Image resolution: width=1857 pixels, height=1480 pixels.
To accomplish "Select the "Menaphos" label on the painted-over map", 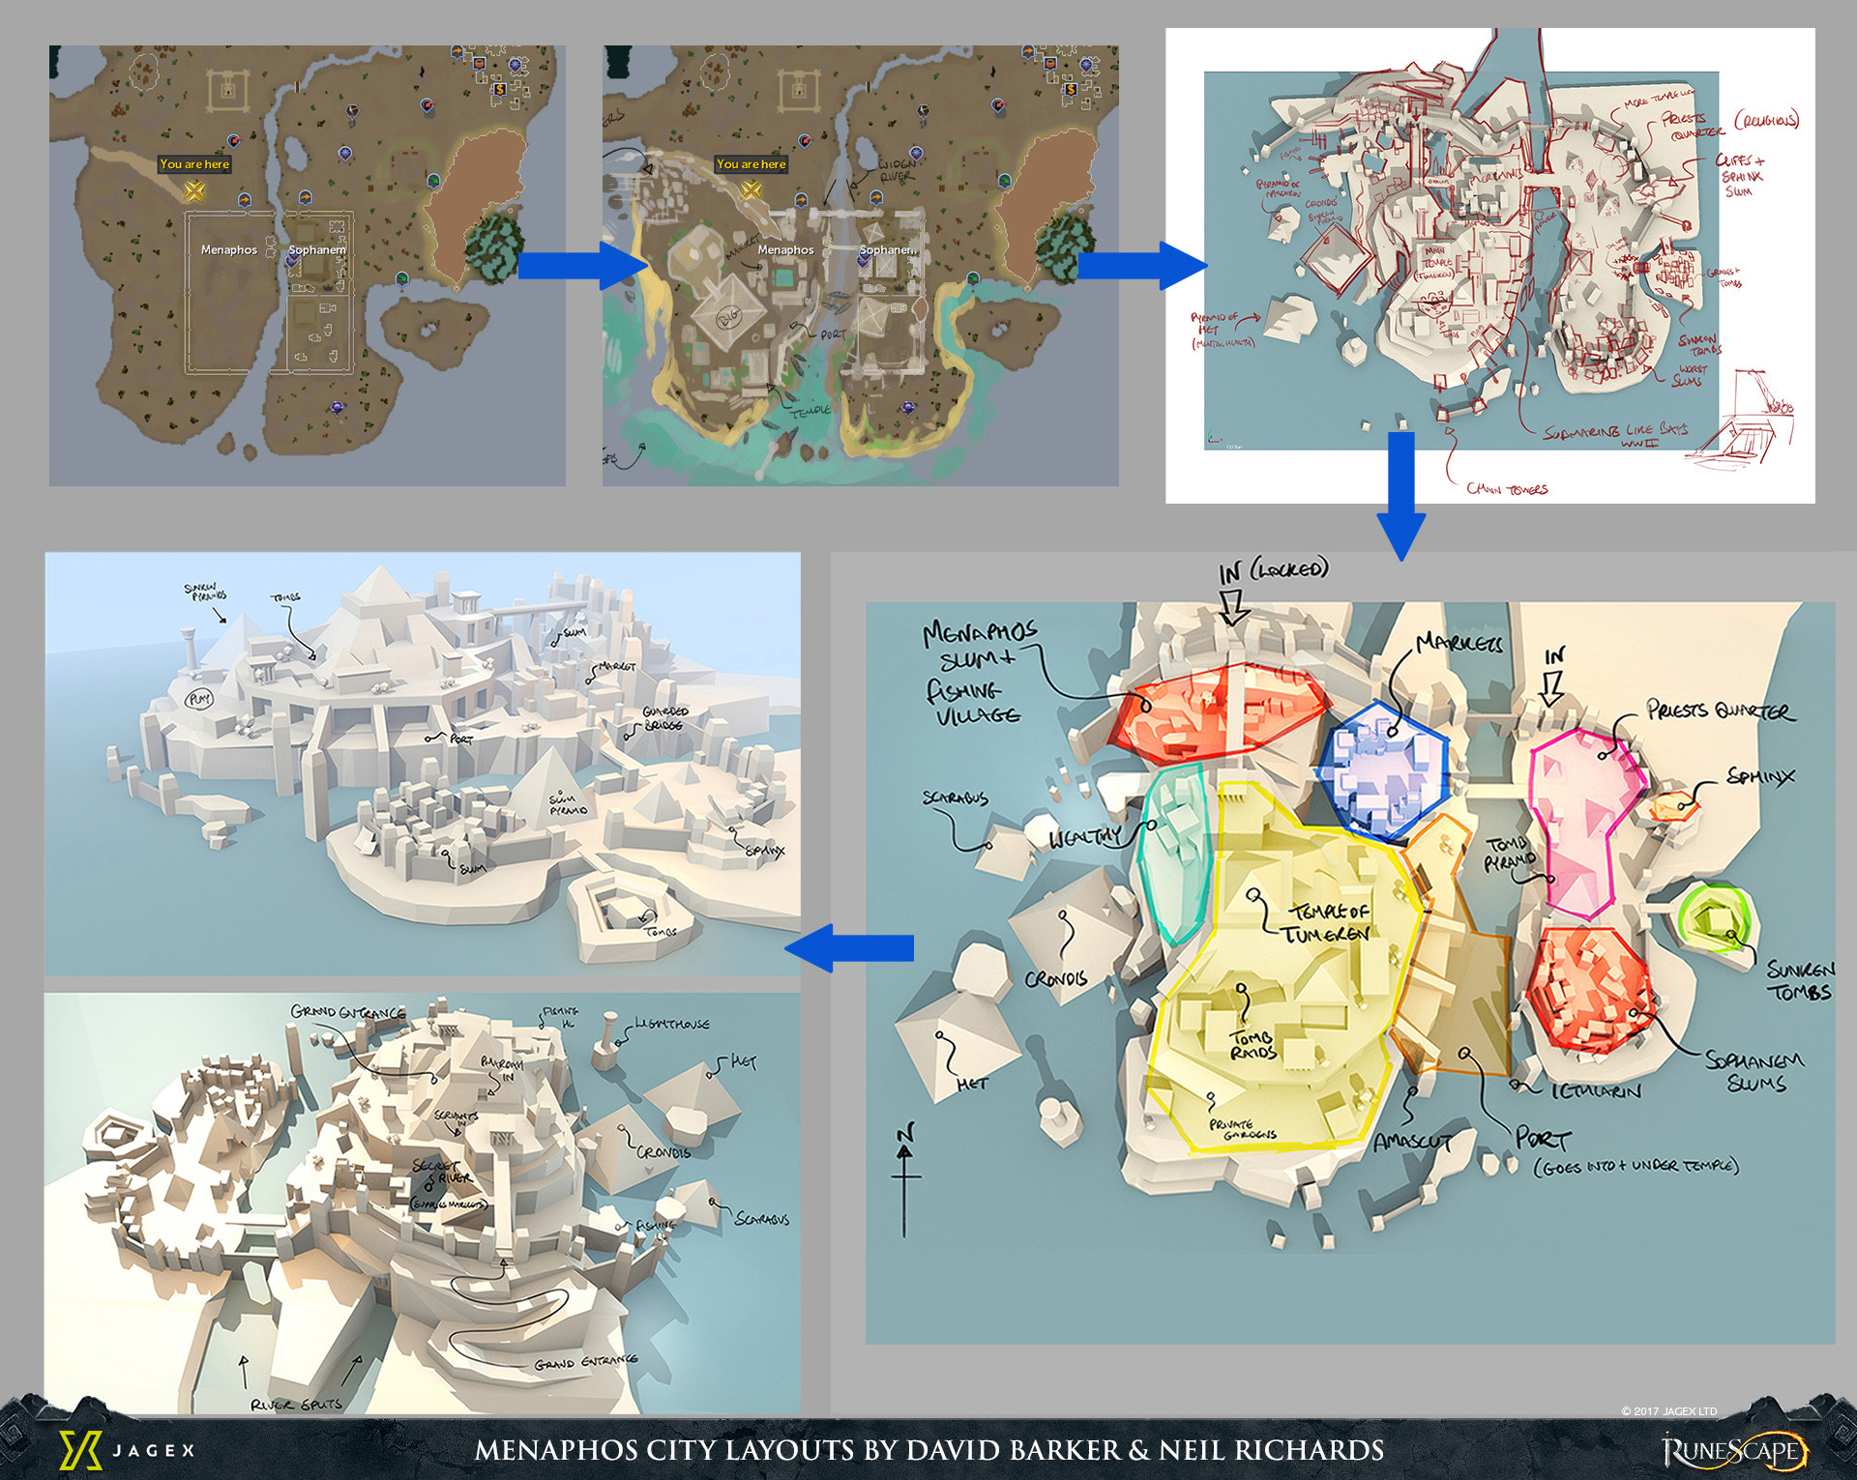I will [x=785, y=249].
